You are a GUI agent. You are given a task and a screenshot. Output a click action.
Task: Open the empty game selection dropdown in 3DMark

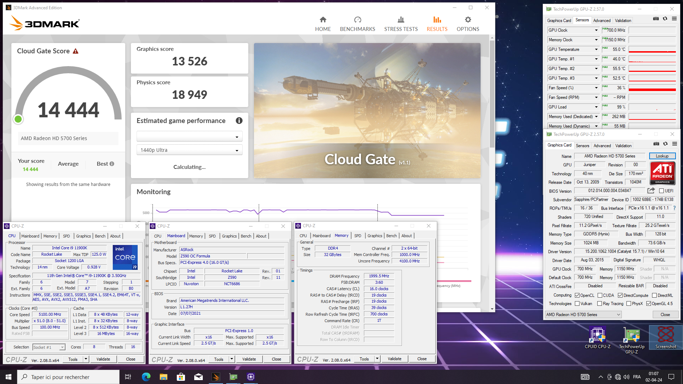click(x=189, y=137)
